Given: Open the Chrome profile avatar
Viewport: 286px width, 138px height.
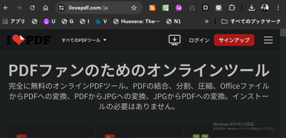Looking at the screenshot, I should [265, 8].
